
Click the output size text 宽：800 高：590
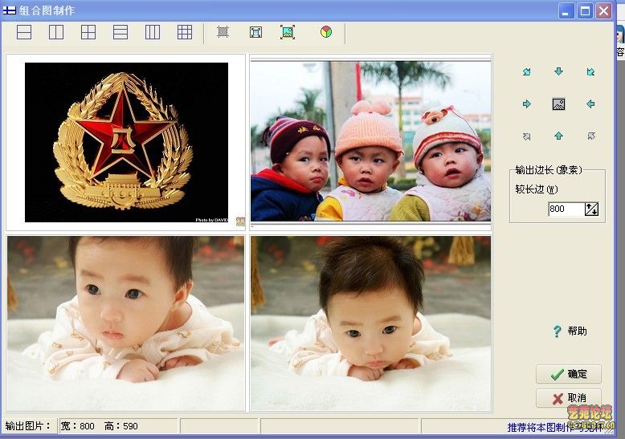(x=99, y=426)
